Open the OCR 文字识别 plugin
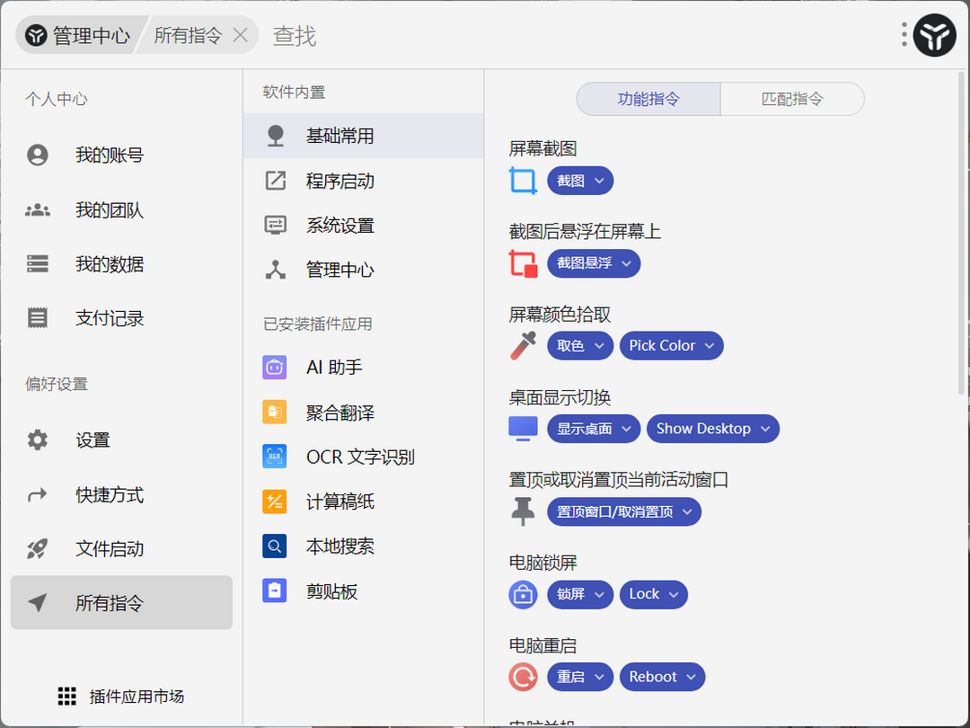The height and width of the screenshot is (728, 970). point(359,457)
